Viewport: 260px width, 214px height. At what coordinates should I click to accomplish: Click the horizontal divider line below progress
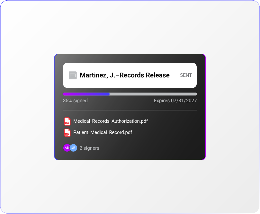pyautogui.click(x=130, y=110)
